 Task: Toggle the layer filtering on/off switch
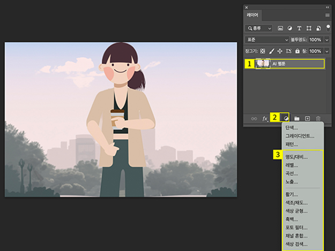pyautogui.click(x=328, y=28)
